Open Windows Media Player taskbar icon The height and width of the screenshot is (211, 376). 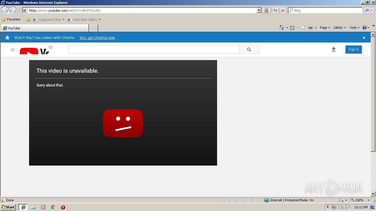(x=43, y=207)
